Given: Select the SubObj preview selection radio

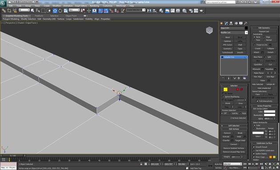Looking at the screenshot, I should tap(230, 113).
